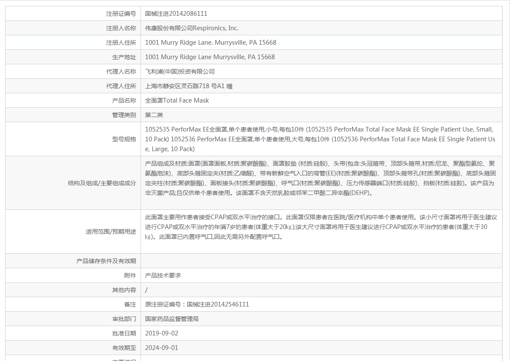Select the text 产品技术要求
The height and width of the screenshot is (361, 510).
[x=163, y=275]
